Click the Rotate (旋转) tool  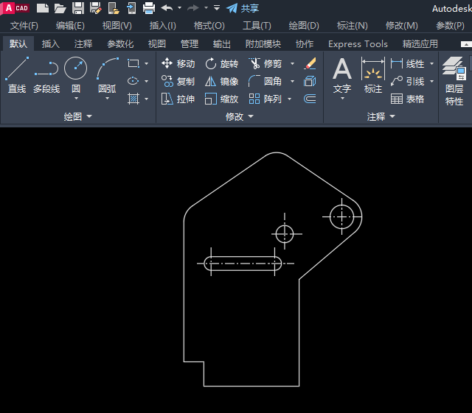point(222,63)
